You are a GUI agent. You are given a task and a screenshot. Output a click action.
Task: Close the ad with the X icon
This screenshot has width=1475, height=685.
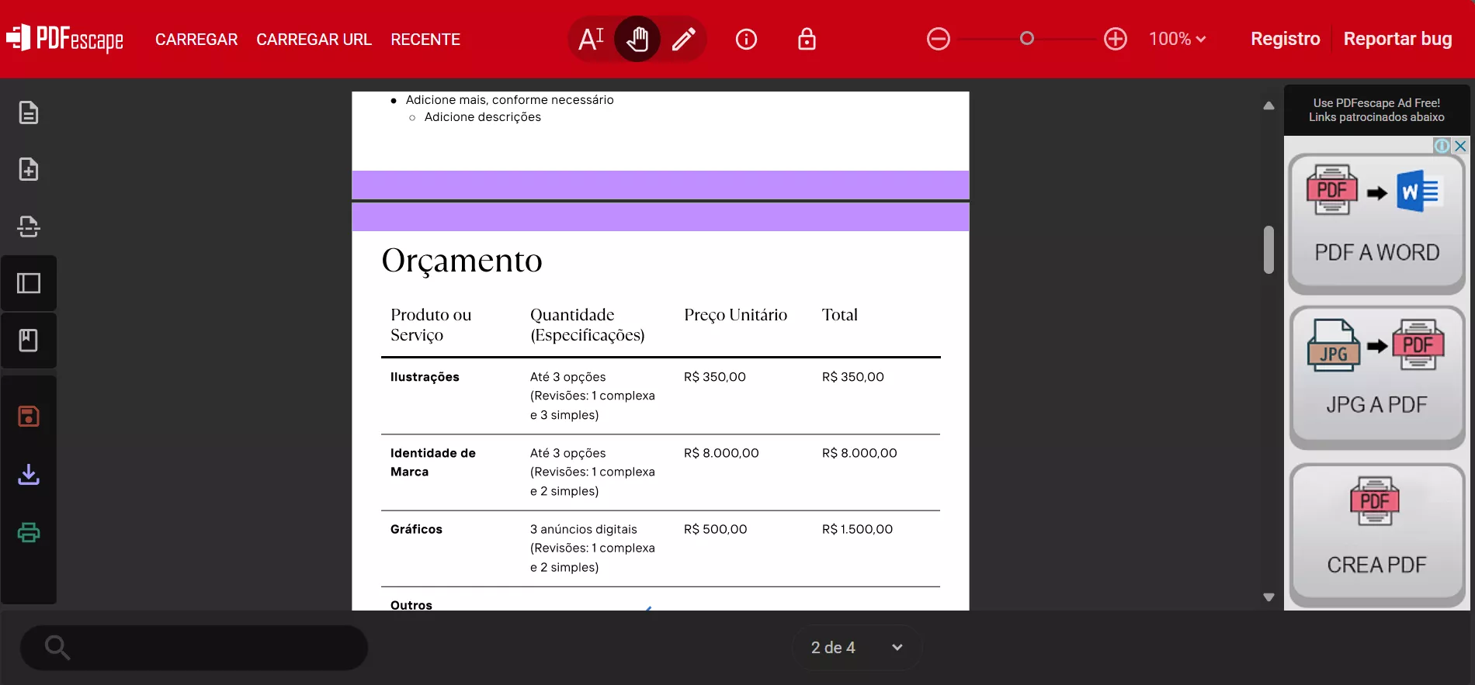coord(1460,146)
